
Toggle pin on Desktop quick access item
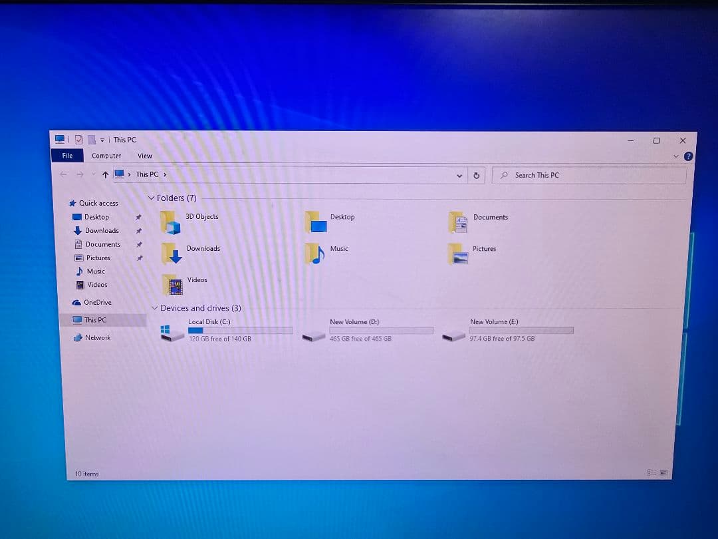[x=139, y=217]
